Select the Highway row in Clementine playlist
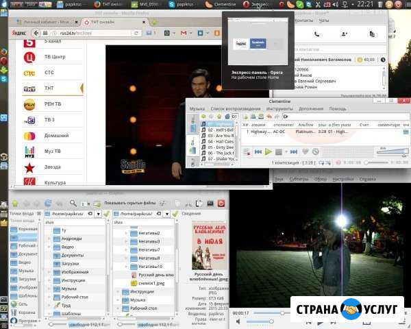The height and width of the screenshot is (329, 411). pos(325,132)
